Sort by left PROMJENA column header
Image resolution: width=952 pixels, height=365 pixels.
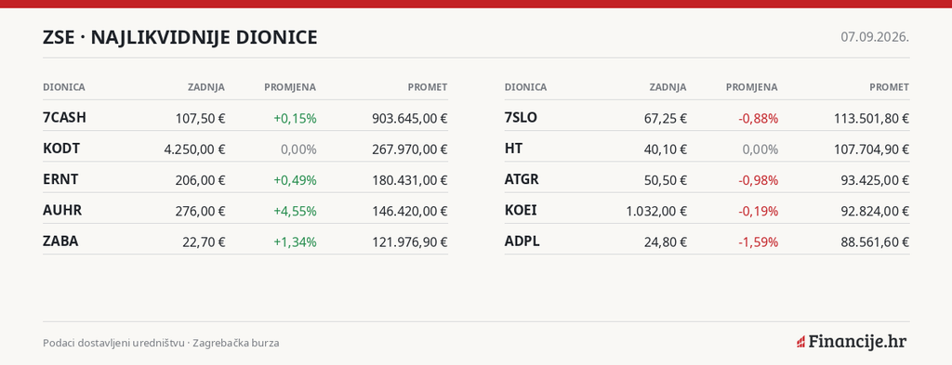[x=290, y=87]
